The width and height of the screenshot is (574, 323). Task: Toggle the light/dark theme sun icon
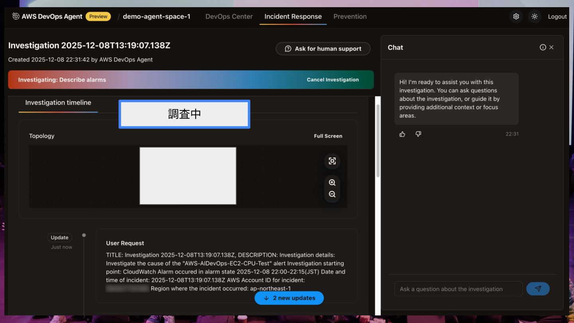coord(535,16)
